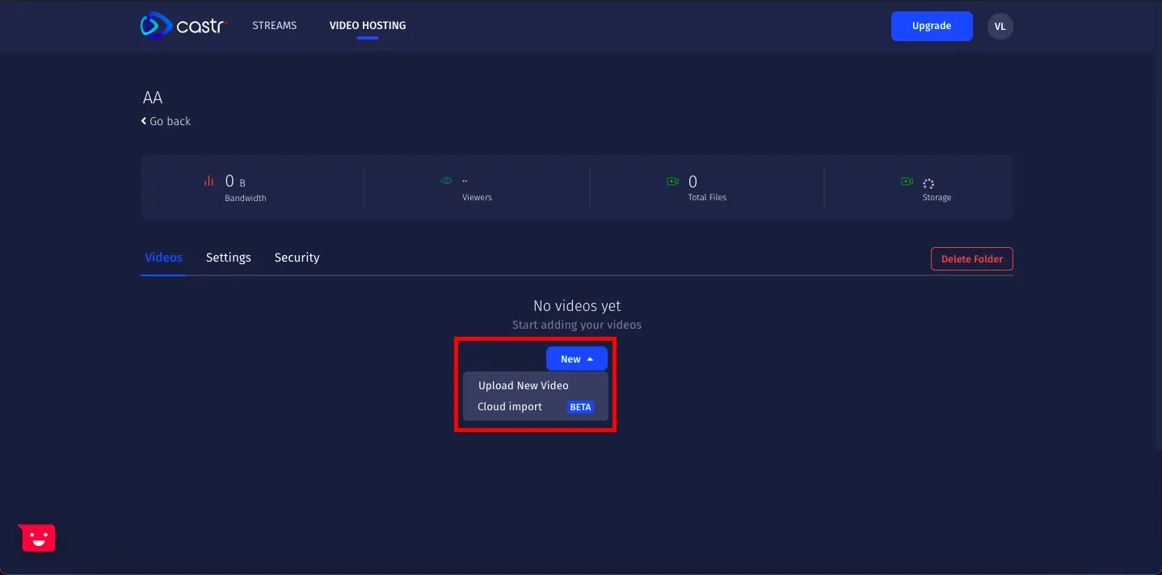
Task: Click the camera icon beside Storage
Action: (907, 182)
